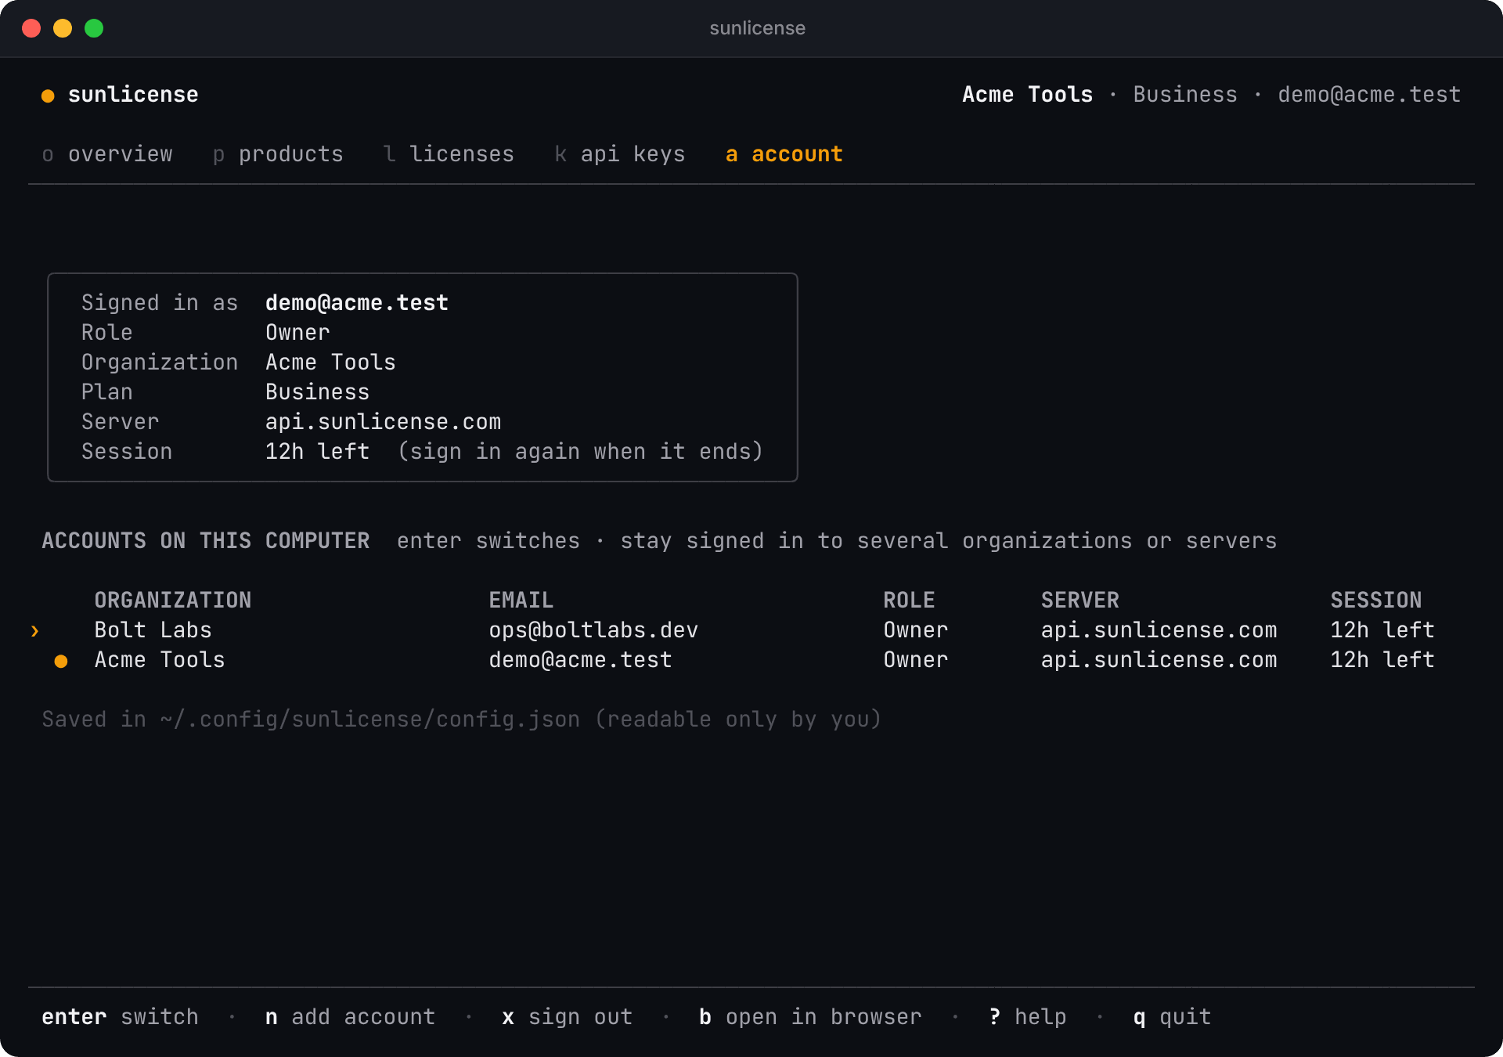Click the Business value in the Plan row
1503x1057 pixels.
point(317,392)
